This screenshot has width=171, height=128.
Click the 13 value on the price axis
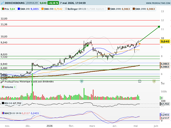click(162, 11)
